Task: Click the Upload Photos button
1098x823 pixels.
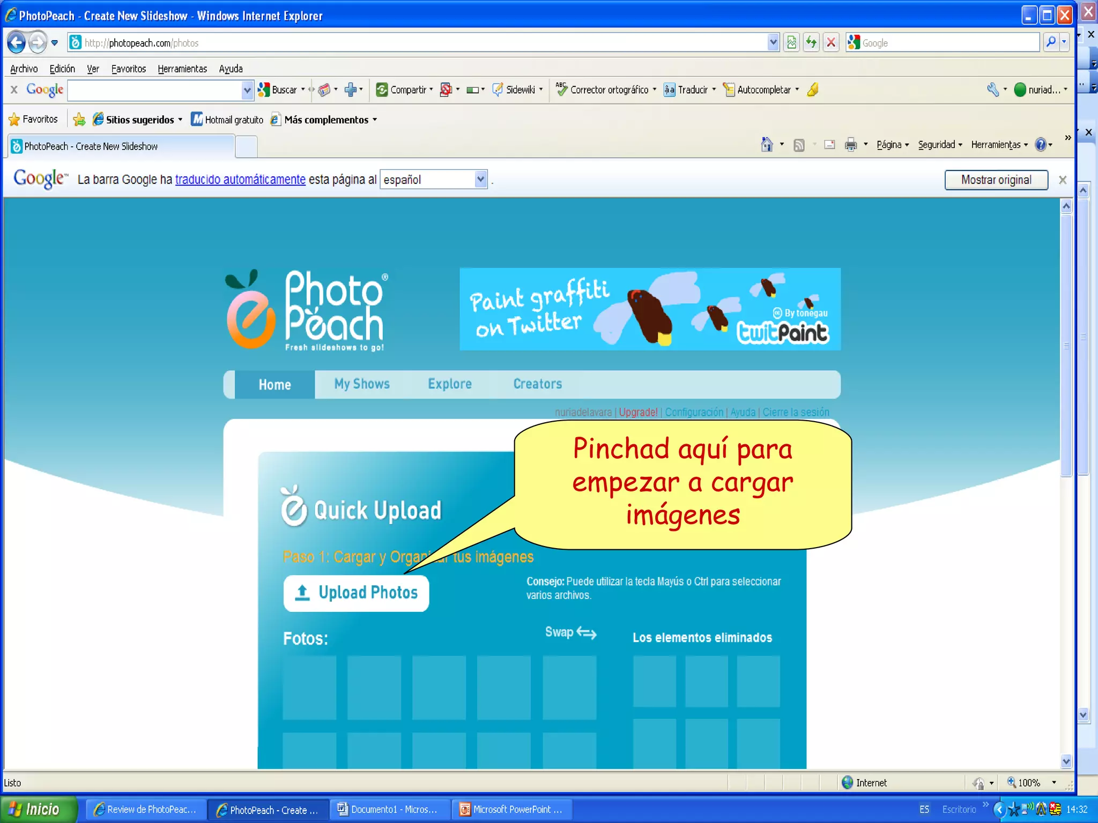Action: [356, 593]
